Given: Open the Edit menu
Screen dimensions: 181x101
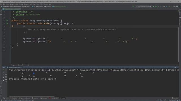Looking at the screenshot, I should click(x=4, y=4).
